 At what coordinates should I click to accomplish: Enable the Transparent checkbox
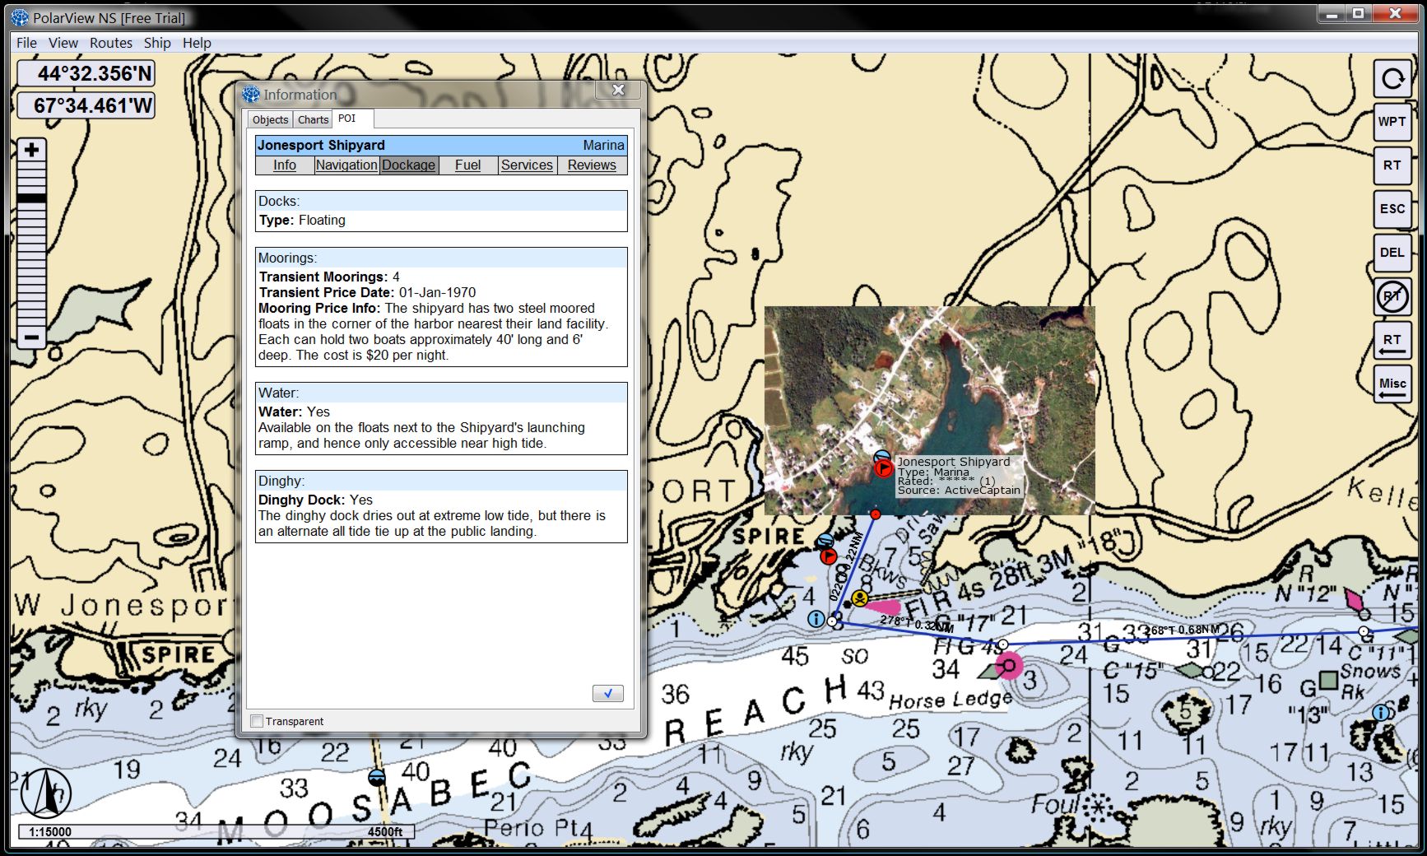click(x=258, y=721)
